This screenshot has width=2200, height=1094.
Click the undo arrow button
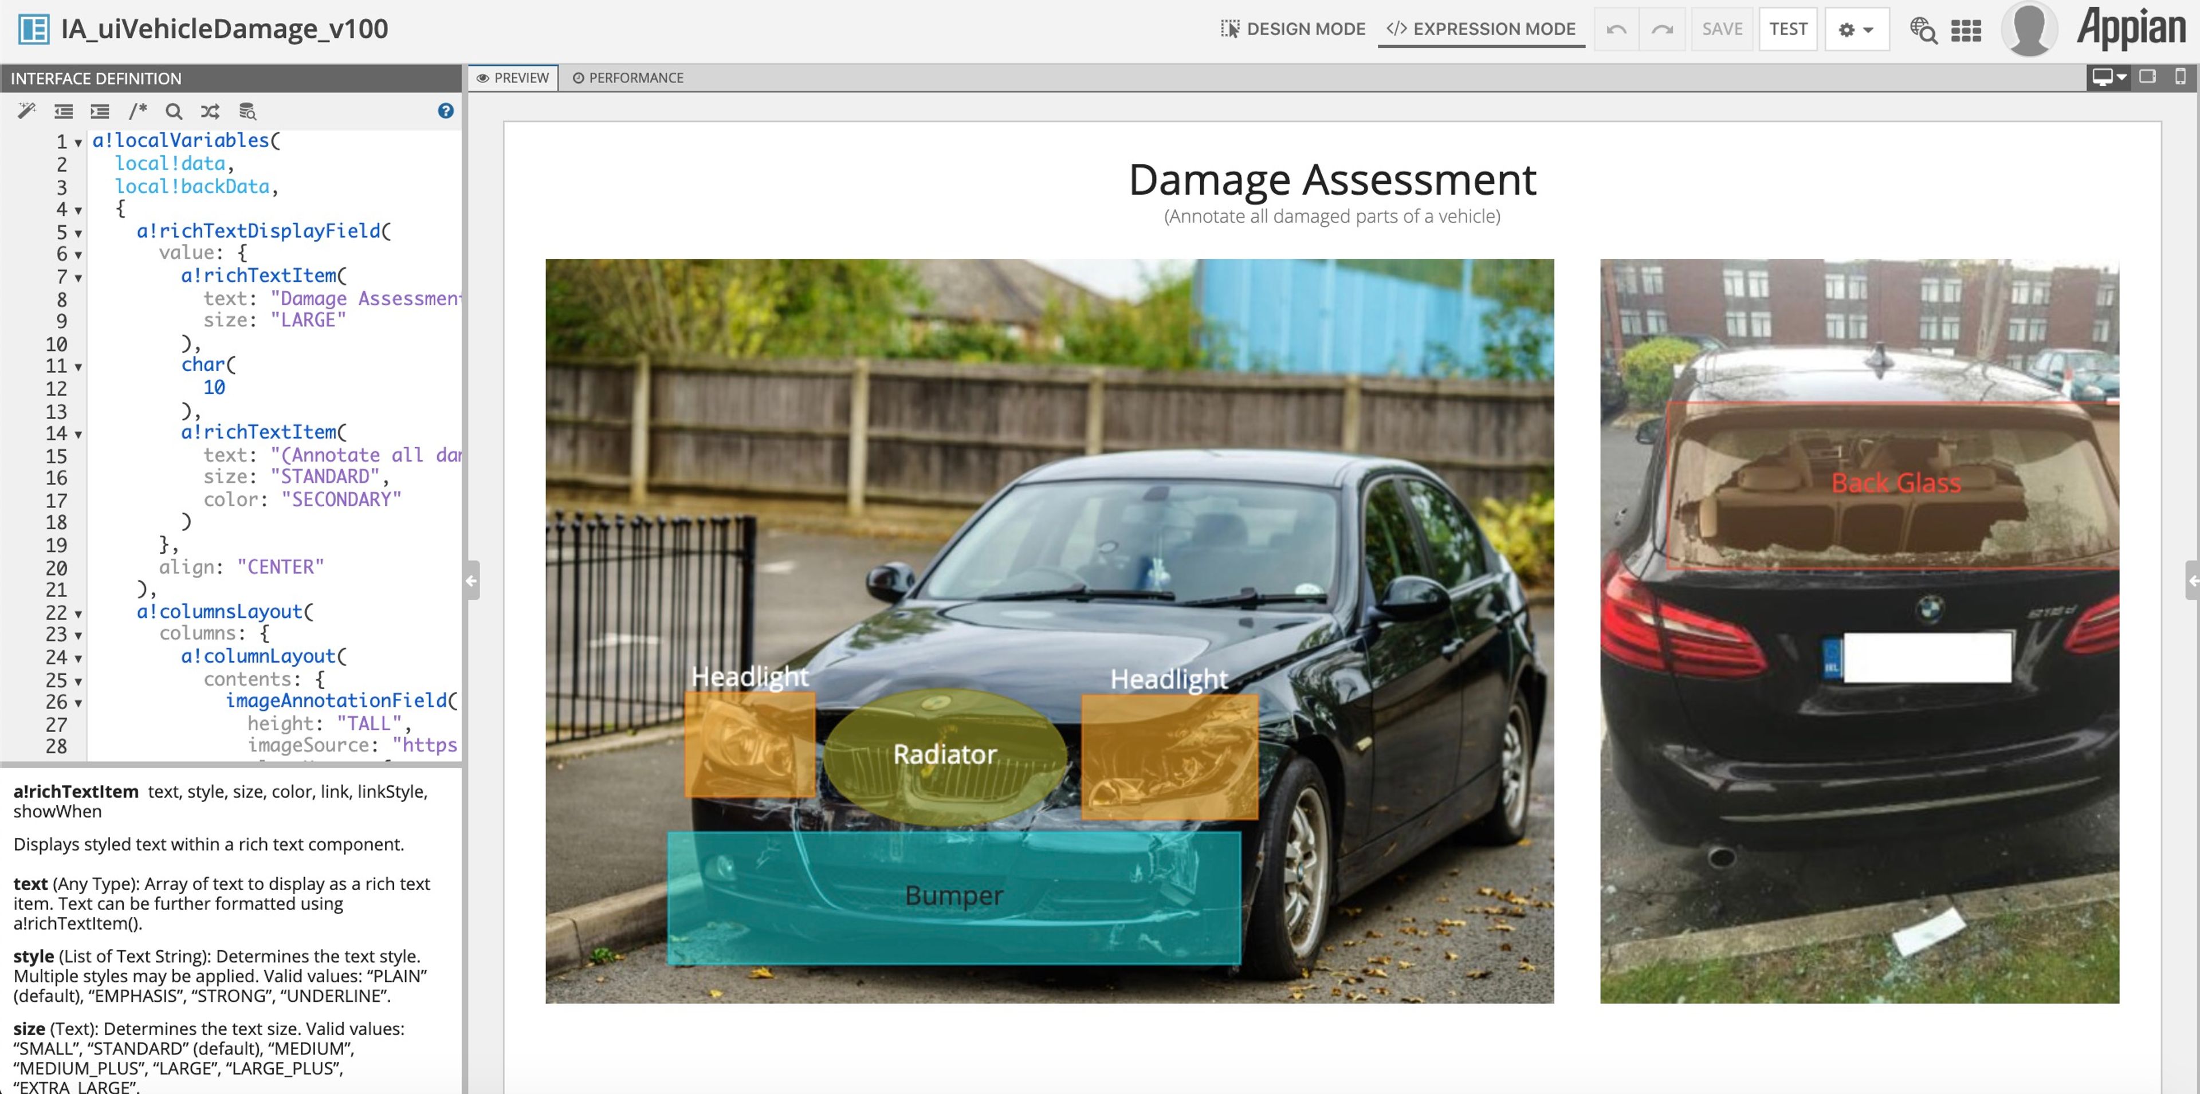1616,29
